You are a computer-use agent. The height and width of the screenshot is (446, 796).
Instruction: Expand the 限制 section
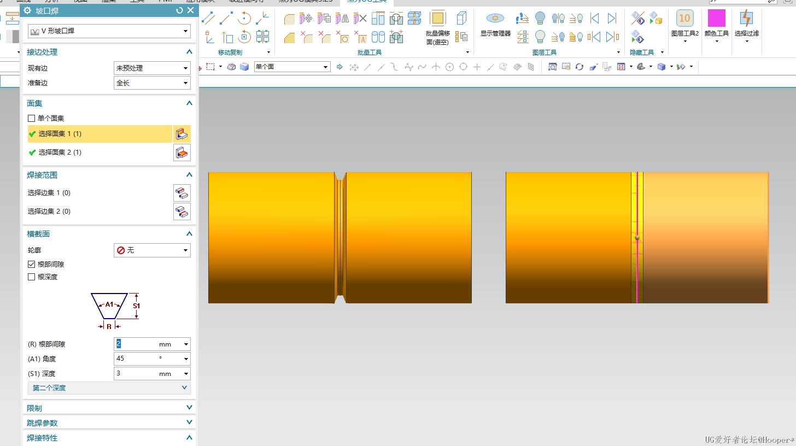[x=189, y=408]
